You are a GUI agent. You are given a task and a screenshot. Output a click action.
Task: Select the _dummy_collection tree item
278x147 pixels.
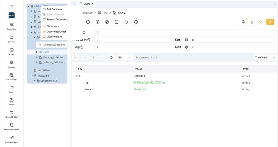coord(53,57)
